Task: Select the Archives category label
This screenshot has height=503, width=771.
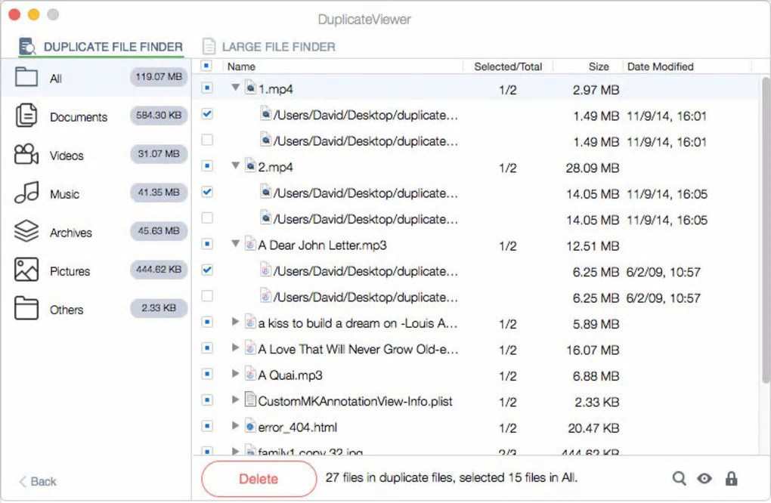Action: (x=71, y=233)
